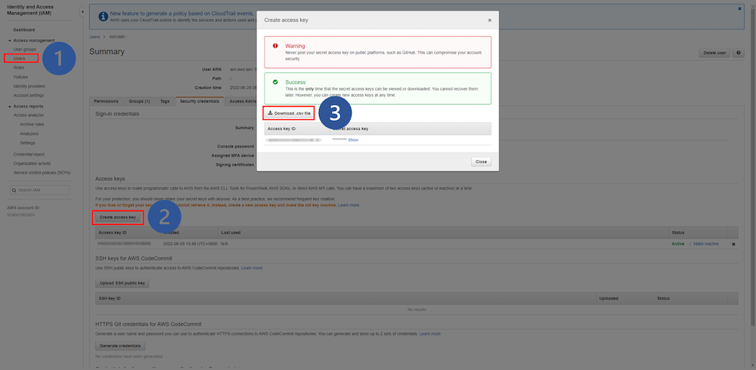Click the Download .csv file button
This screenshot has height=370, width=756.
tap(289, 113)
